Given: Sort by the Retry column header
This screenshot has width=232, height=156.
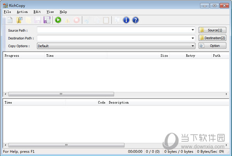Looking at the screenshot, I should click(x=190, y=56).
